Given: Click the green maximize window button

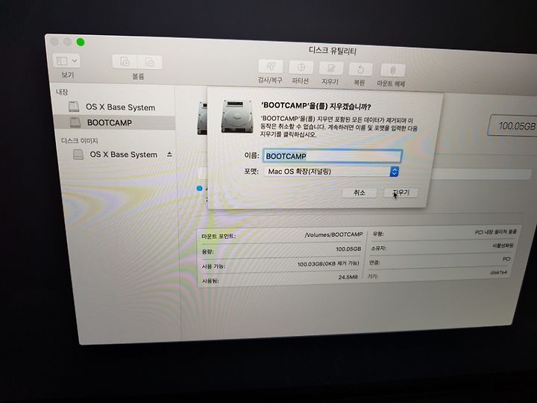Looking at the screenshot, I should pos(81,42).
